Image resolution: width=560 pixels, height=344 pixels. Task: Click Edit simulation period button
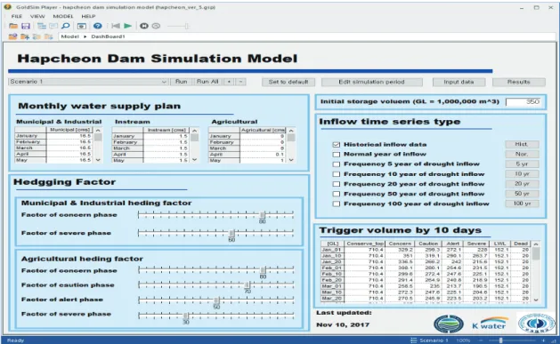coord(372,82)
